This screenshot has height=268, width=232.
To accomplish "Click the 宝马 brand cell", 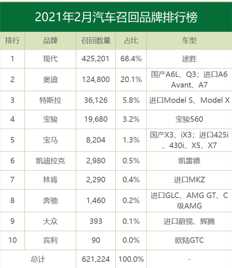I will pos(50,140).
